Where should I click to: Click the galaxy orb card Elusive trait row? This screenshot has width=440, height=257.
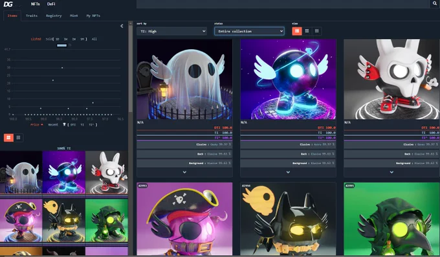click(x=288, y=144)
